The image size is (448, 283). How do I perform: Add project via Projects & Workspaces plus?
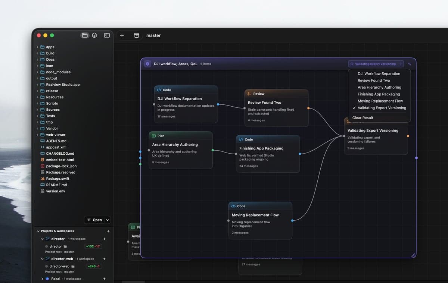pos(108,231)
